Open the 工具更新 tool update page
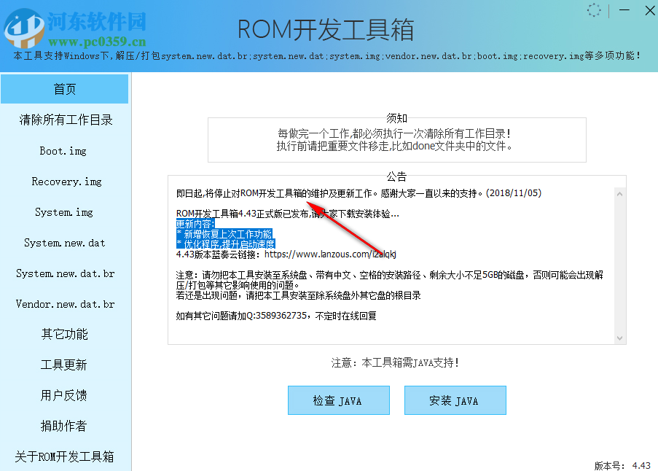The image size is (658, 471). [64, 365]
